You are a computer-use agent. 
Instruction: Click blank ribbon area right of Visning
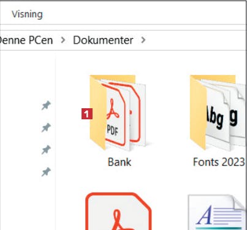(x=143, y=14)
